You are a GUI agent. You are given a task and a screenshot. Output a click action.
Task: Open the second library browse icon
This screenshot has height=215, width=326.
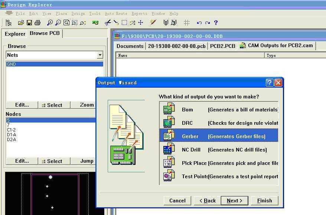174,22
